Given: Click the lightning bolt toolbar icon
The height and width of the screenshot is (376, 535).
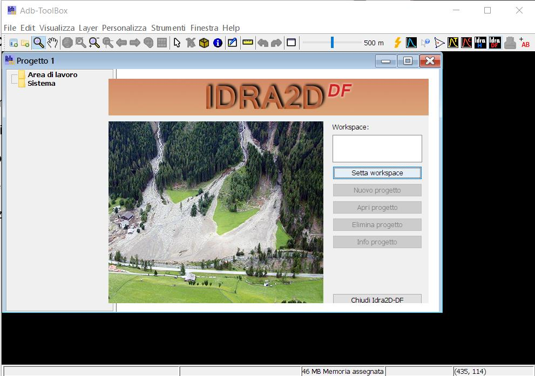Looking at the screenshot, I should pos(398,43).
